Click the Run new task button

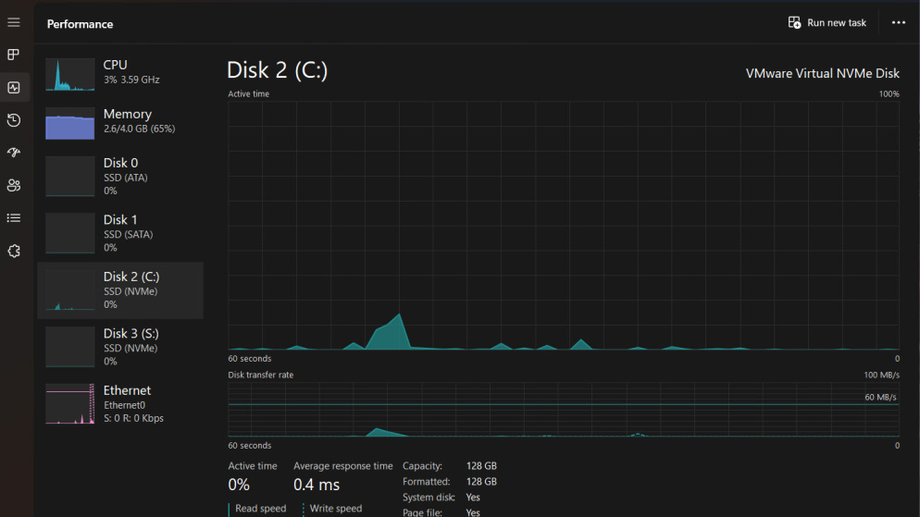(827, 23)
